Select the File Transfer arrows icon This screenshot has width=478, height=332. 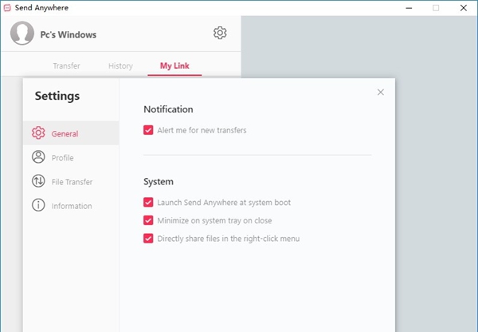click(38, 181)
